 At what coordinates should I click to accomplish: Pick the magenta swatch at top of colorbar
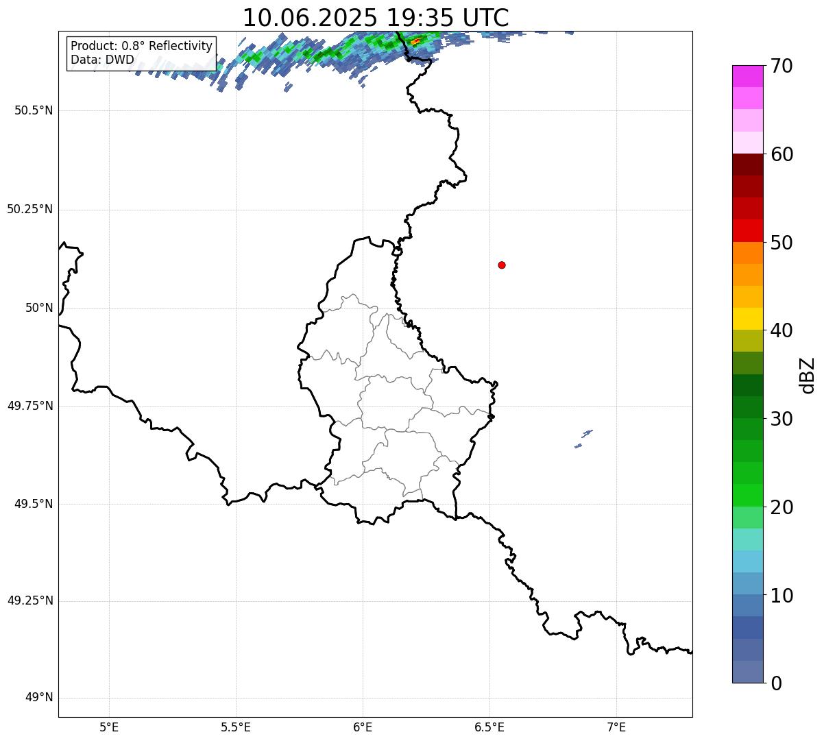[x=747, y=76]
